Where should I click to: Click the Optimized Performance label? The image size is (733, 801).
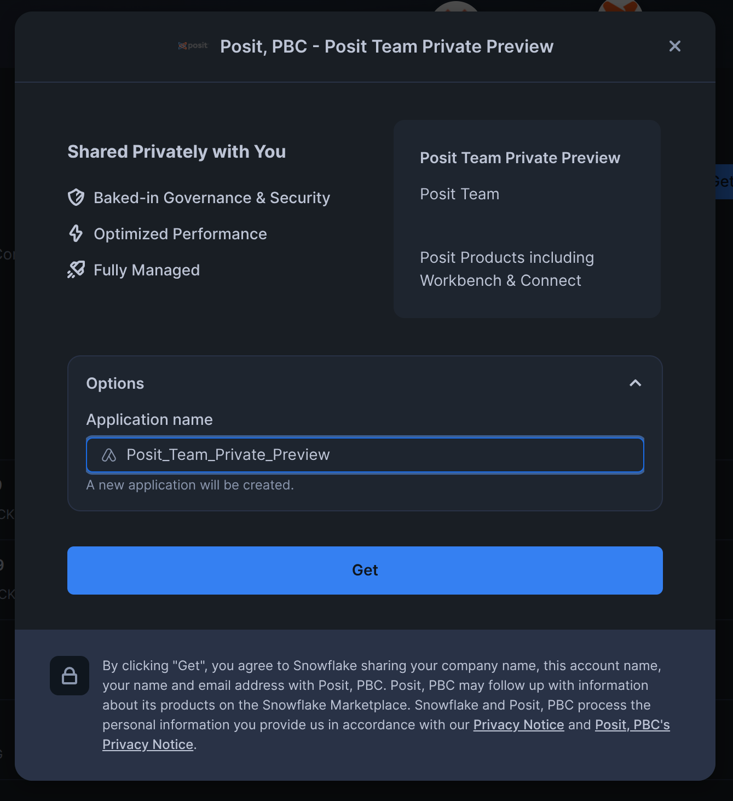tap(180, 234)
